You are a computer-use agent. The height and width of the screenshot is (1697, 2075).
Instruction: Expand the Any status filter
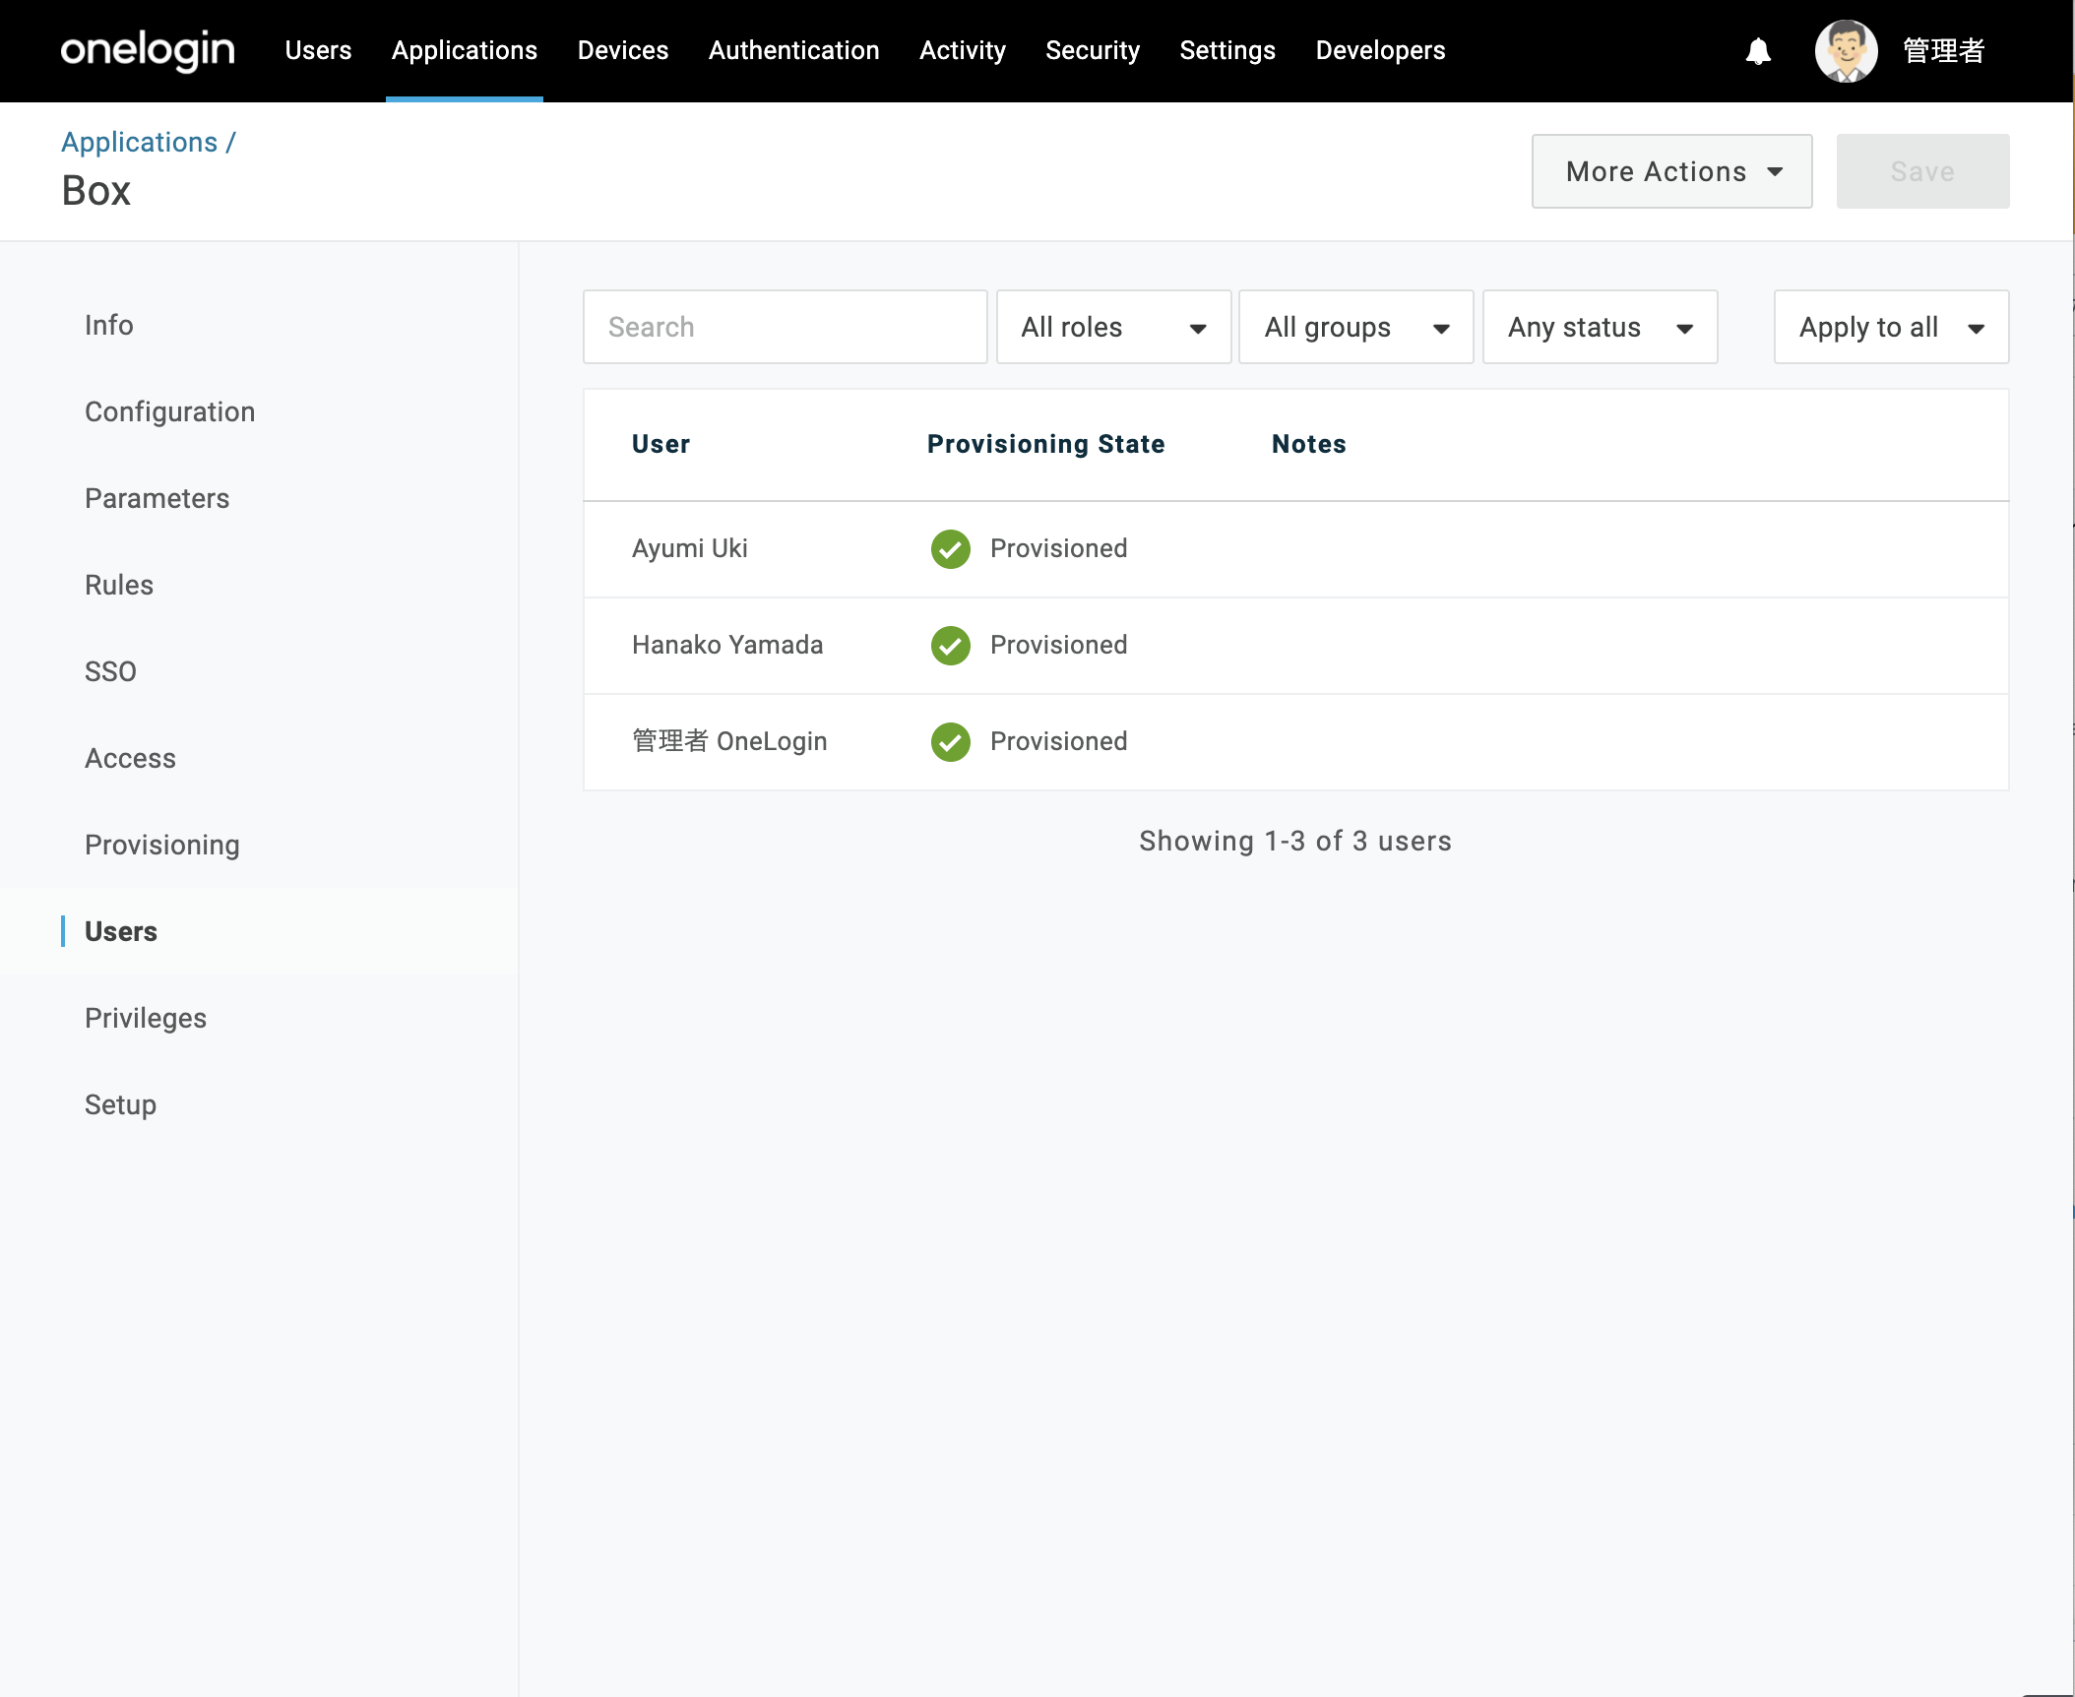pos(1601,327)
